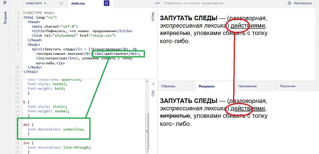
Task: Click the opening <body> tag line
Action: point(34,44)
